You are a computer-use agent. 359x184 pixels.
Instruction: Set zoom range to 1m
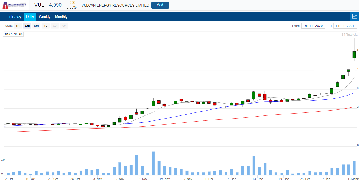(x=18, y=26)
